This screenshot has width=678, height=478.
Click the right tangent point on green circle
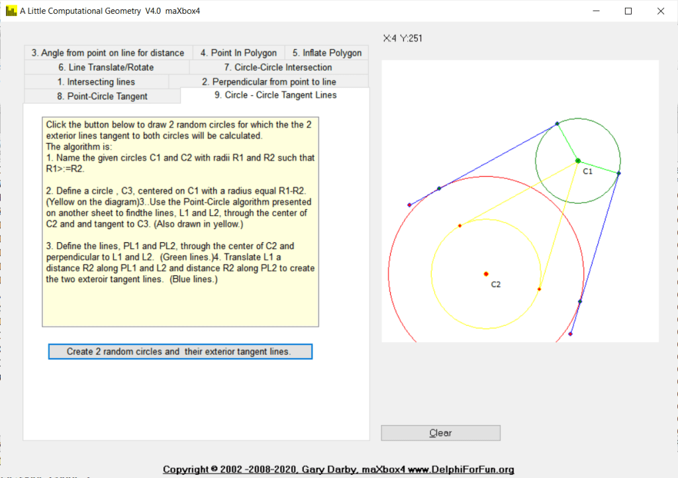[618, 173]
